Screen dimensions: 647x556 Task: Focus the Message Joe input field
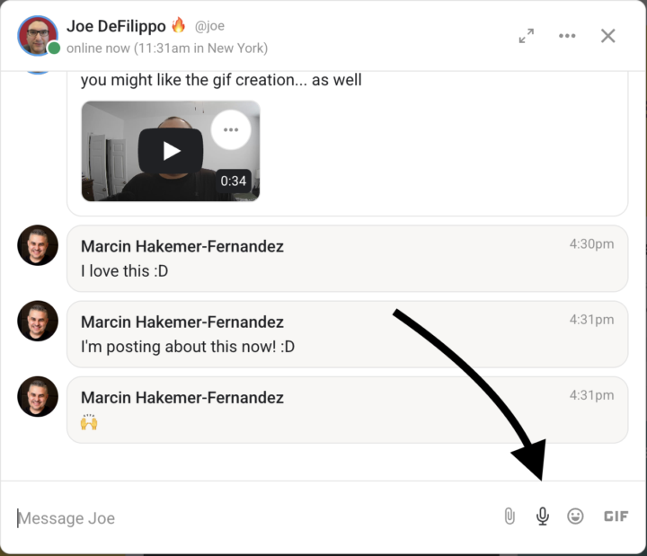[252, 518]
